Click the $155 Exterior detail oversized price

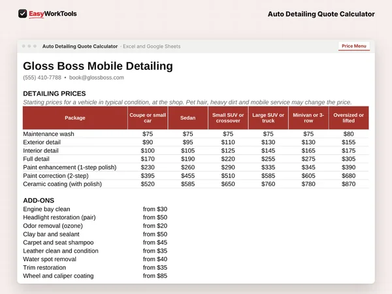[x=348, y=142]
